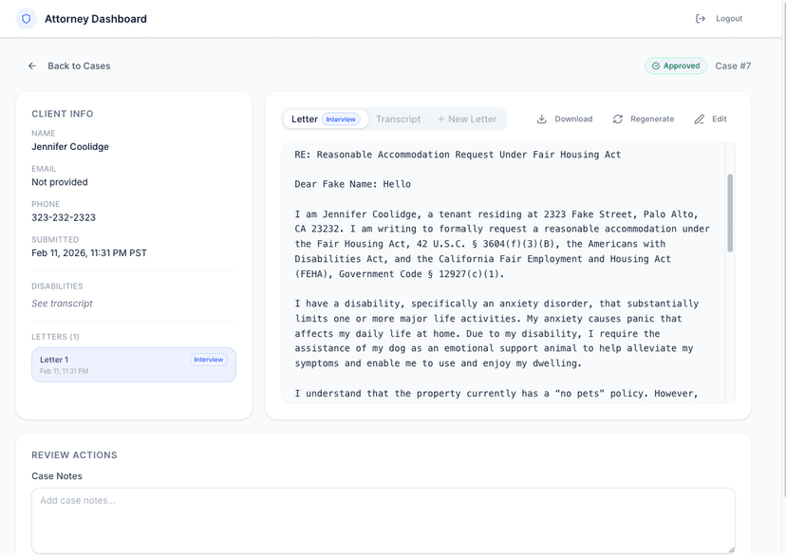Click the Regenerate refresh icon
The height and width of the screenshot is (555, 786).
(x=618, y=119)
